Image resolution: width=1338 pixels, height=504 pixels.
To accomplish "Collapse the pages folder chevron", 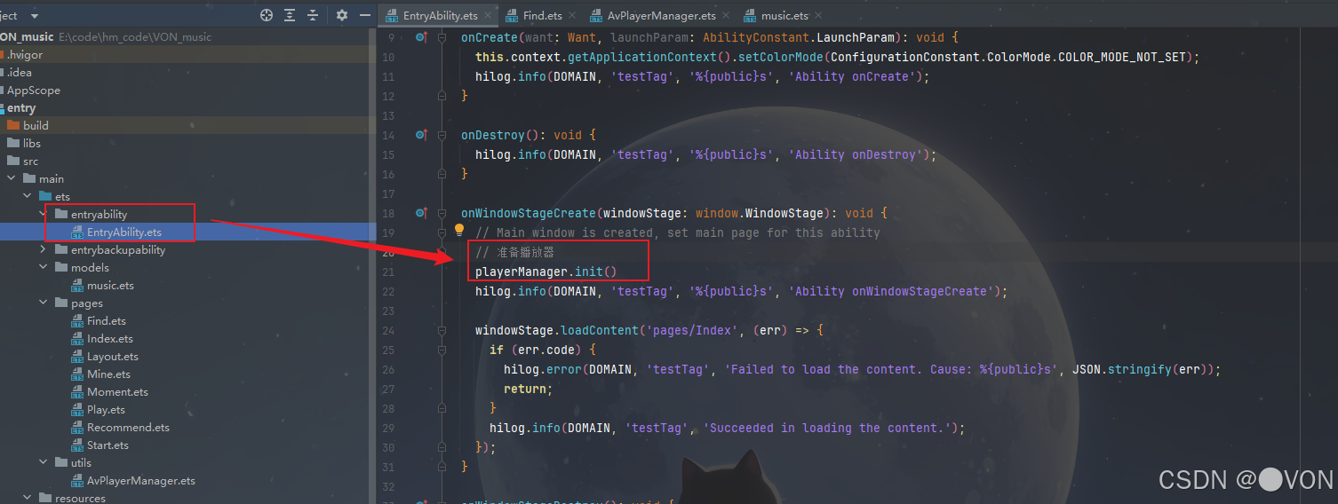I will [x=44, y=303].
